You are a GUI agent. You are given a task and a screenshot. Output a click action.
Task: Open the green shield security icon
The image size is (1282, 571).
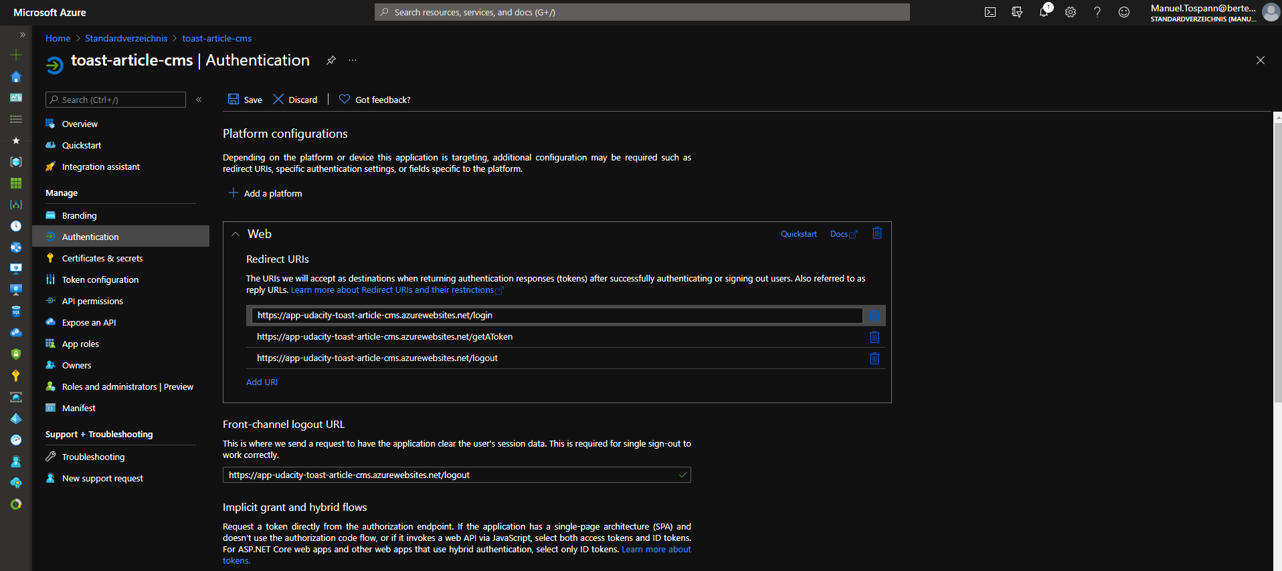pyautogui.click(x=16, y=354)
